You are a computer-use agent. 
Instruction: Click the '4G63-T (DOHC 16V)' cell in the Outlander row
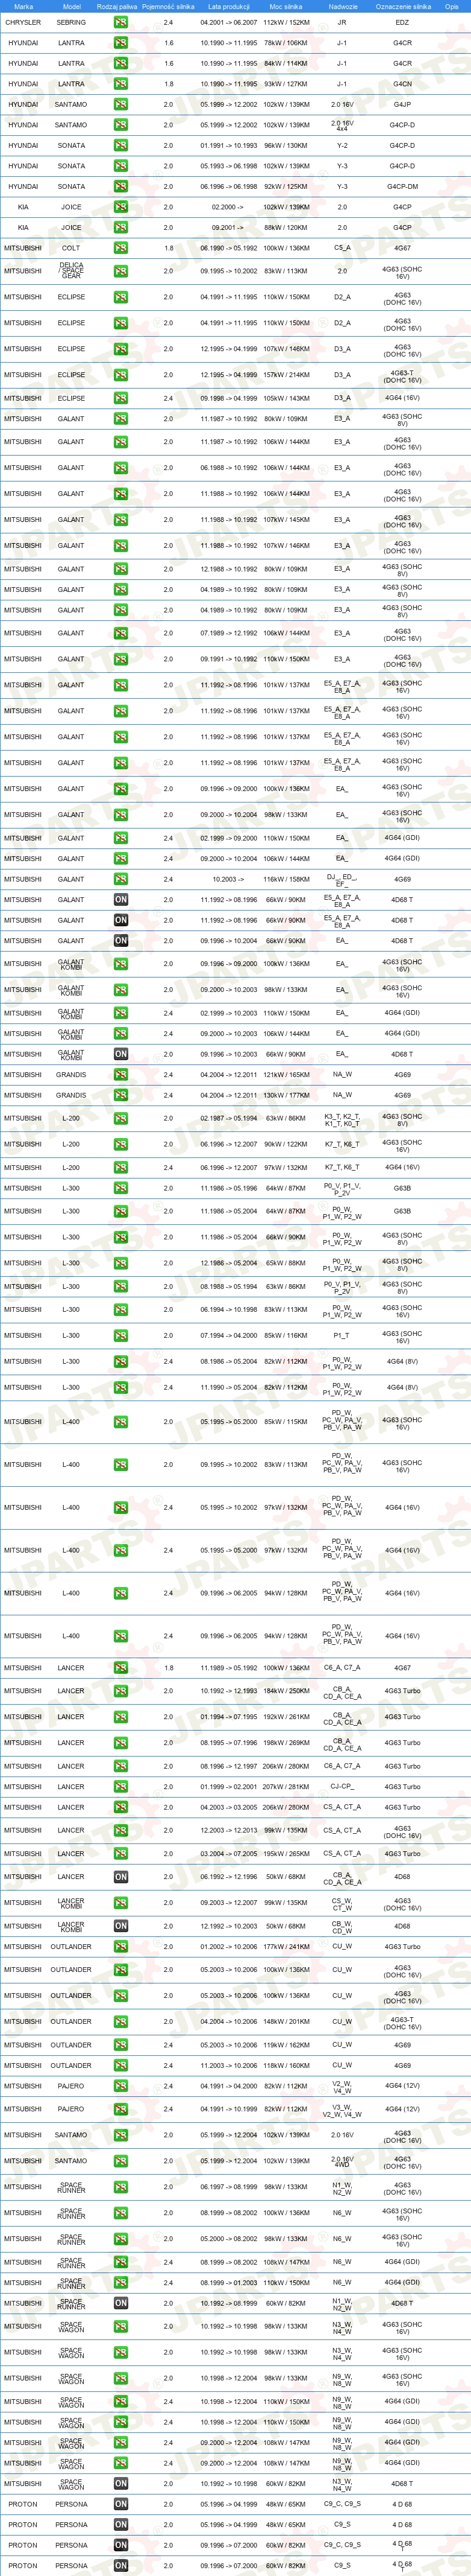point(402,2022)
